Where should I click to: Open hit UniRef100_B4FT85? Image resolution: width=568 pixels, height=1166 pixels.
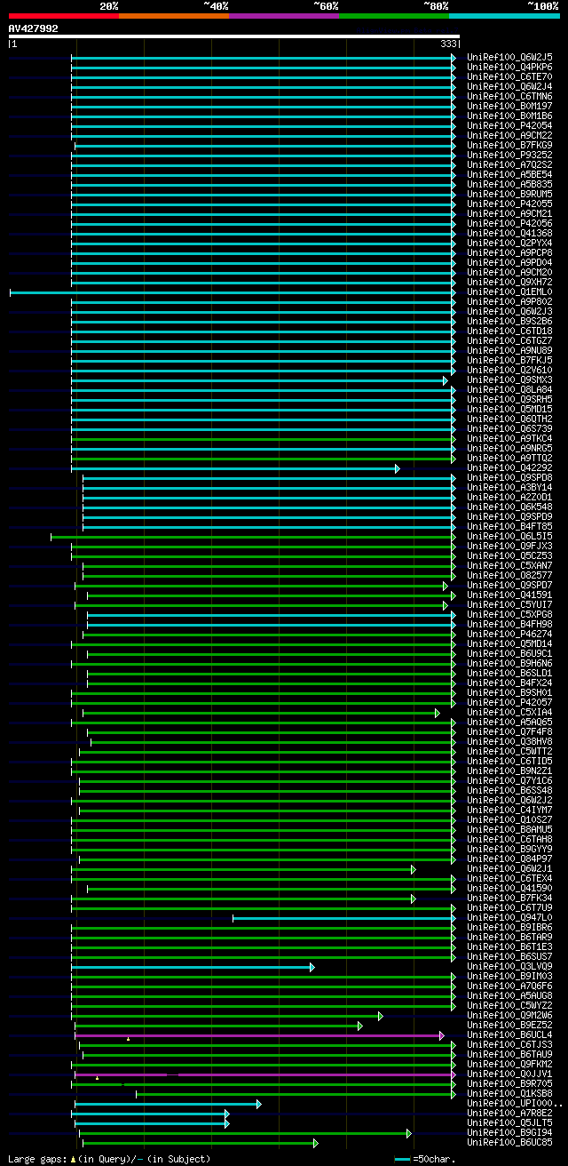point(509,526)
